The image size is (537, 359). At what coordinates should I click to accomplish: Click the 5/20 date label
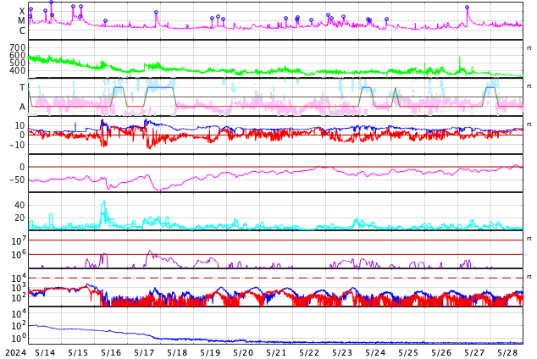click(x=243, y=352)
